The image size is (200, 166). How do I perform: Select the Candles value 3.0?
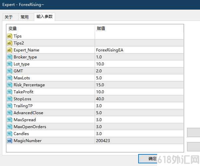[99, 133]
